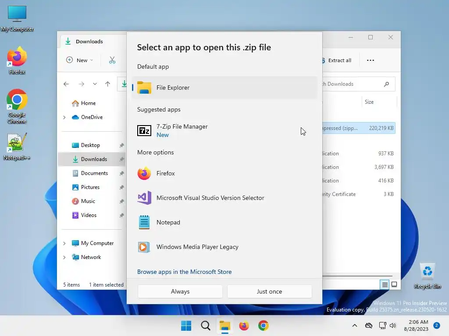Expand the Network tree node

coord(64,257)
